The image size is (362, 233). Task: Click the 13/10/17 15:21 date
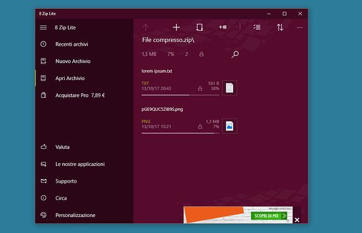pyautogui.click(x=156, y=126)
